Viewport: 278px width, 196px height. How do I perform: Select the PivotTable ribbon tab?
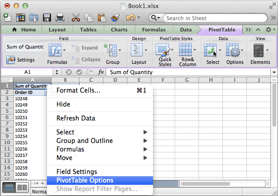[222, 30]
